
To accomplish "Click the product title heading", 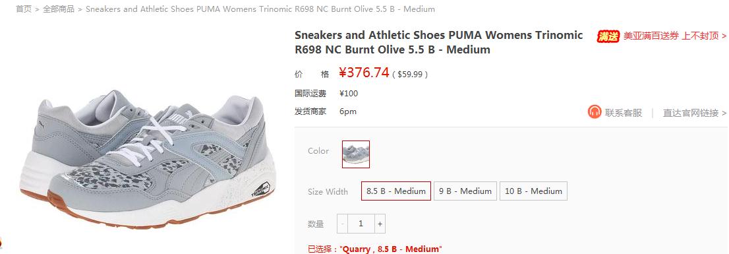I will point(438,42).
